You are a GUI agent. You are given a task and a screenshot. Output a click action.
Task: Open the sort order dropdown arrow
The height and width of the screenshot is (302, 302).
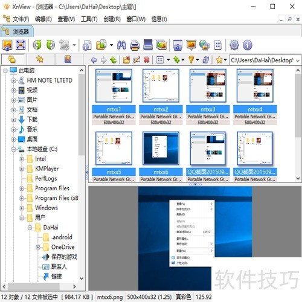(x=183, y=60)
